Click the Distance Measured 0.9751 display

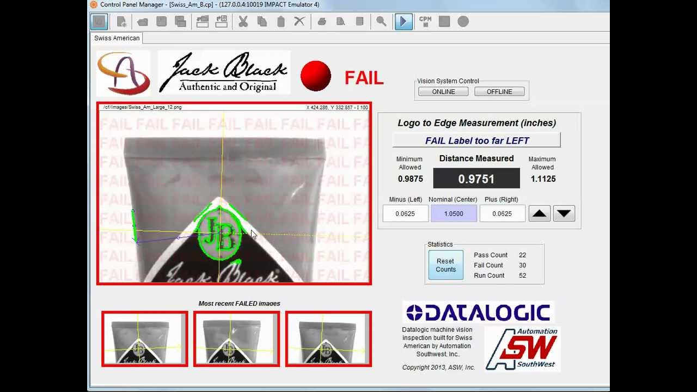pos(476,179)
